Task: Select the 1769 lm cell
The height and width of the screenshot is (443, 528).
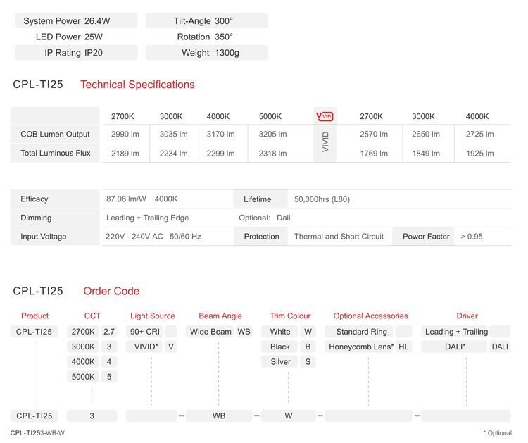Action: (x=374, y=154)
